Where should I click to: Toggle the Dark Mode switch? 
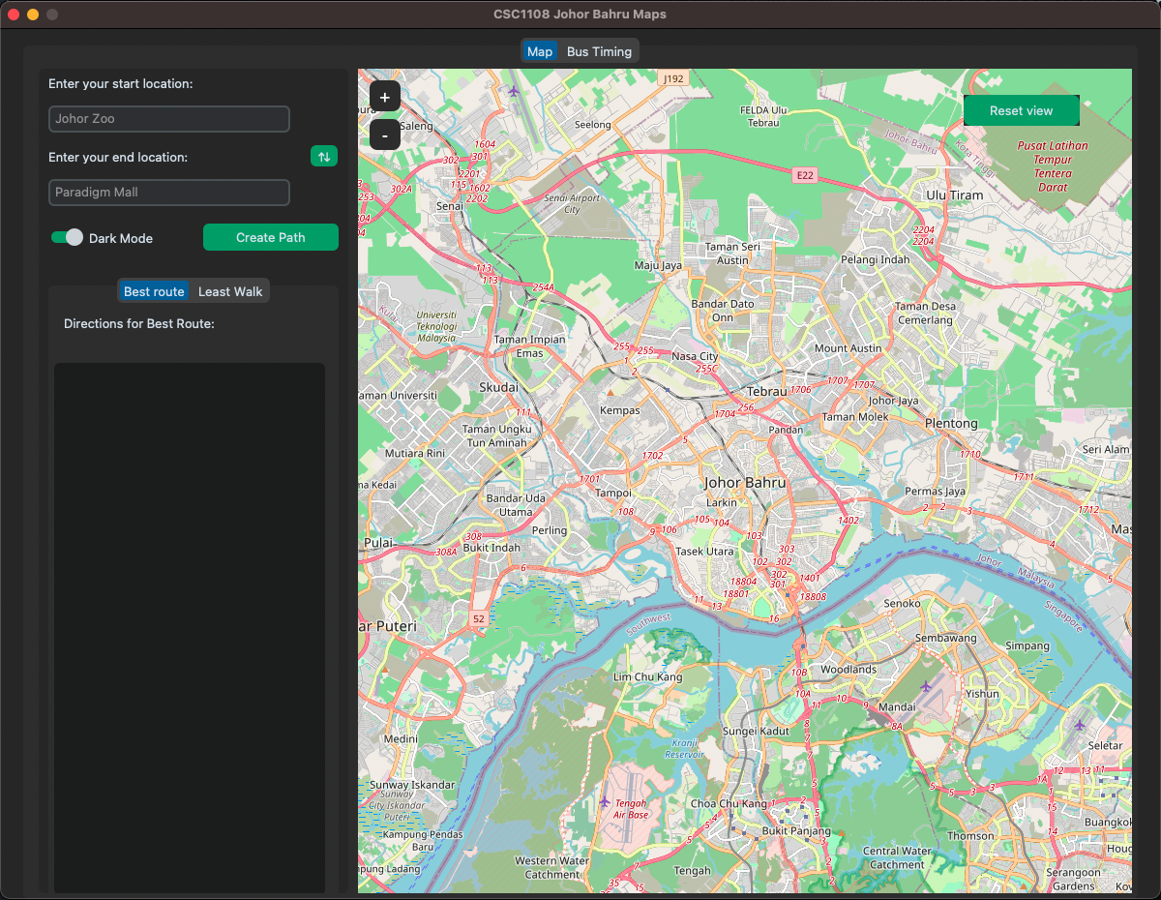pyautogui.click(x=68, y=237)
